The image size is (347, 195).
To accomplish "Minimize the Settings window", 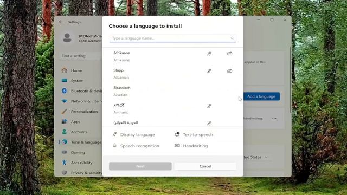I will pos(259,20).
